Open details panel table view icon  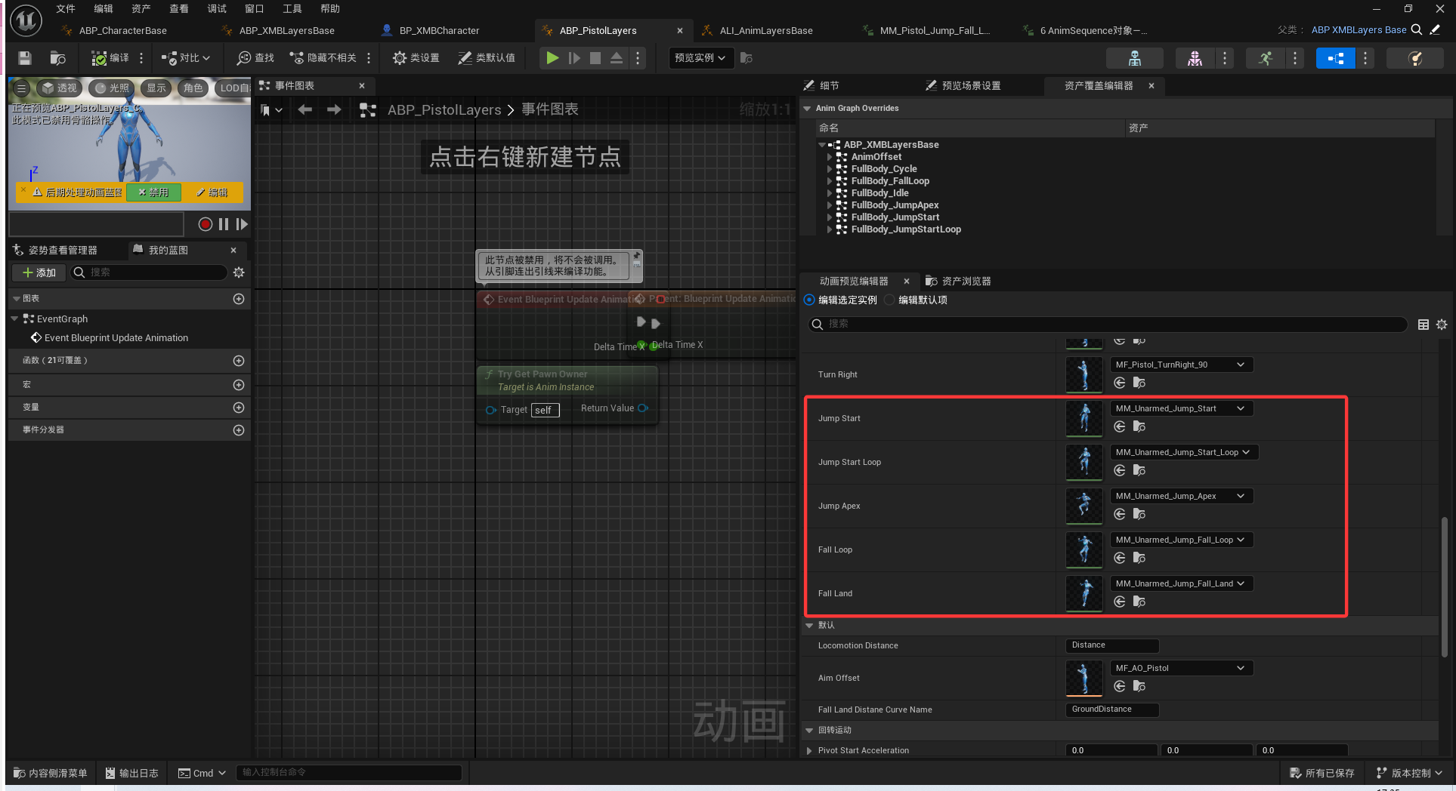tap(1424, 325)
